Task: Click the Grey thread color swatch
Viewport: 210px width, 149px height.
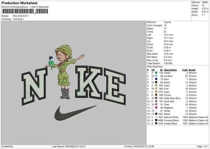Action: [156, 104]
